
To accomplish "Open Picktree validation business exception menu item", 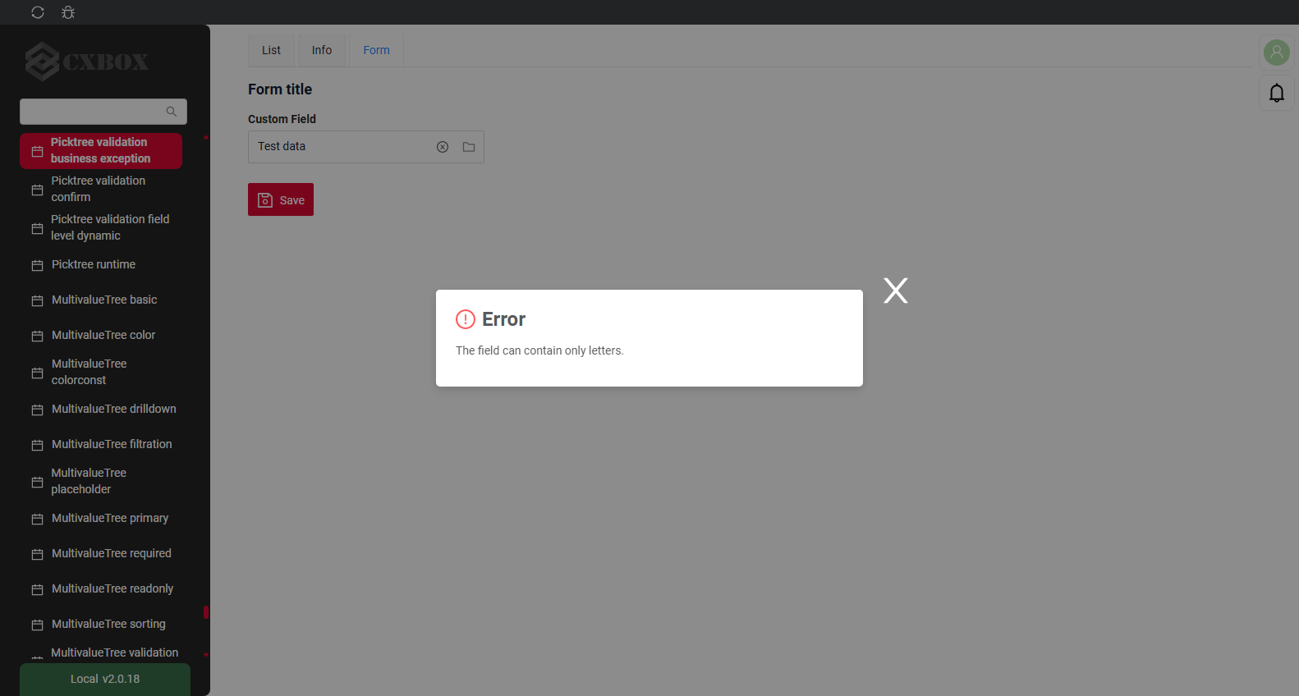I will 101,150.
